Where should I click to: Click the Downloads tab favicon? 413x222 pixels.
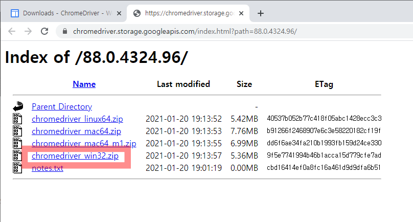(15, 13)
